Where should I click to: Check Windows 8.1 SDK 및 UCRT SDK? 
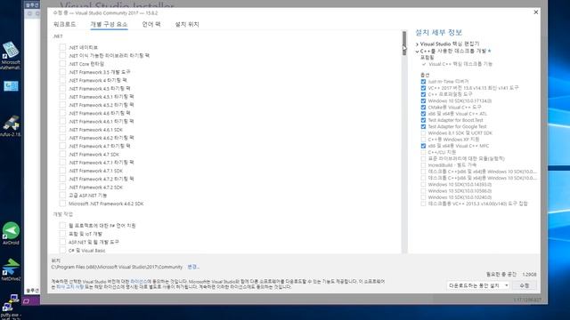click(423, 133)
